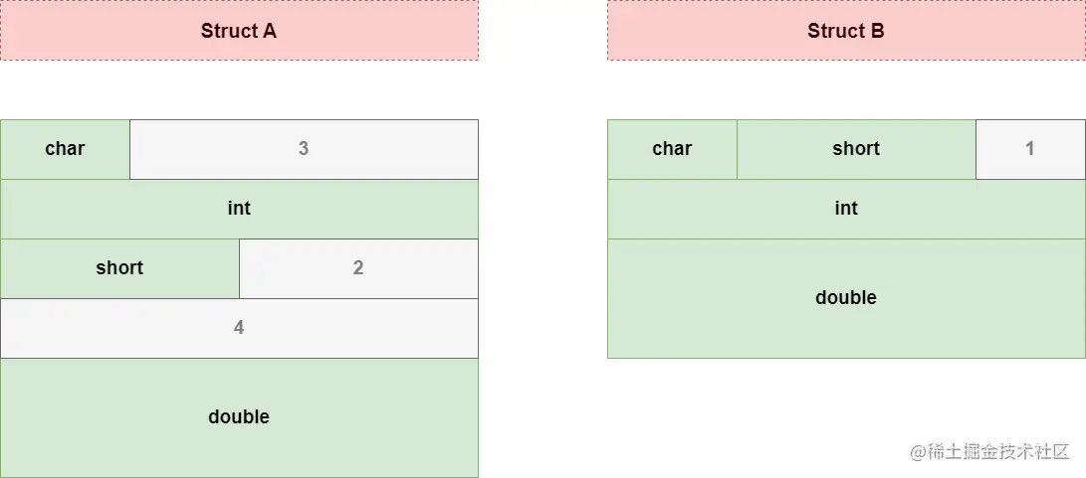
Task: Select the char cell in Struct B
Action: point(673,149)
